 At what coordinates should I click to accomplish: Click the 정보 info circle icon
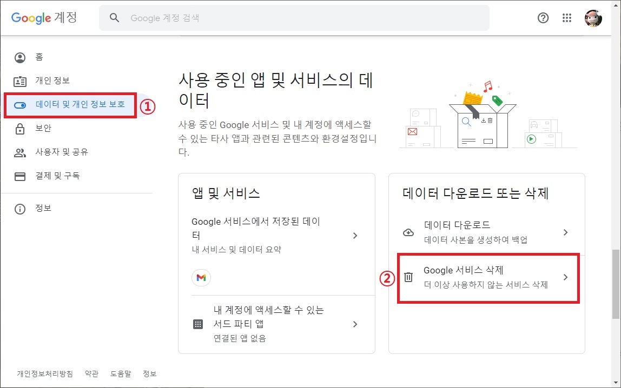click(20, 209)
